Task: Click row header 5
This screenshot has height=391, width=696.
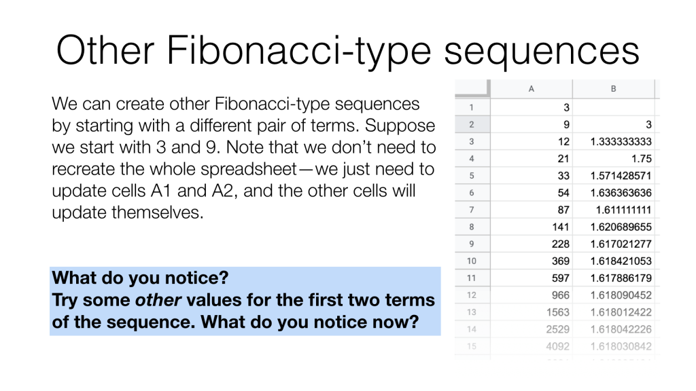Action: coord(472,176)
